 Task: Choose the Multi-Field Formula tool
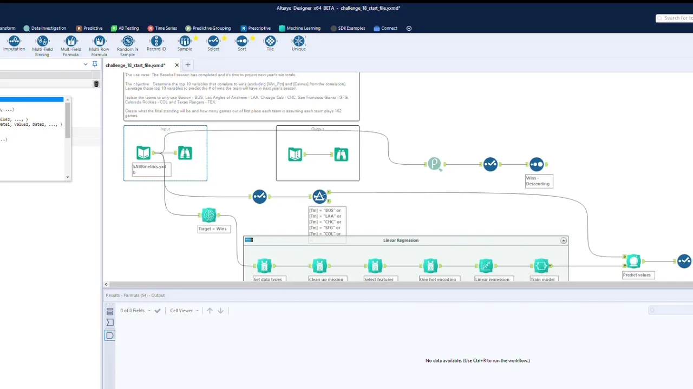pyautogui.click(x=71, y=46)
